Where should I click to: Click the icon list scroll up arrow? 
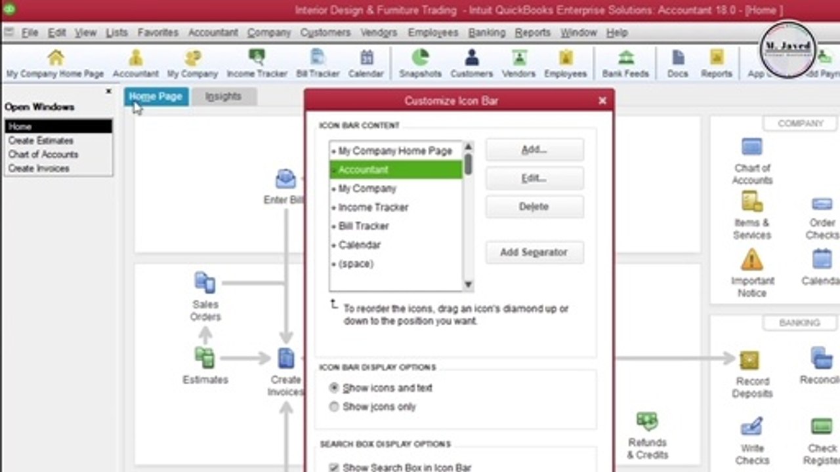(x=468, y=146)
